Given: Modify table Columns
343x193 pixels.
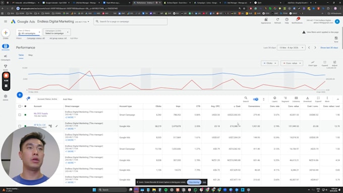Looking at the screenshot, I should (296, 99).
